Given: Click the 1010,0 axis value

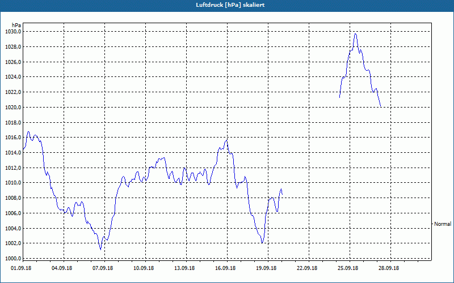Looking at the screenshot, I should (x=13, y=183).
